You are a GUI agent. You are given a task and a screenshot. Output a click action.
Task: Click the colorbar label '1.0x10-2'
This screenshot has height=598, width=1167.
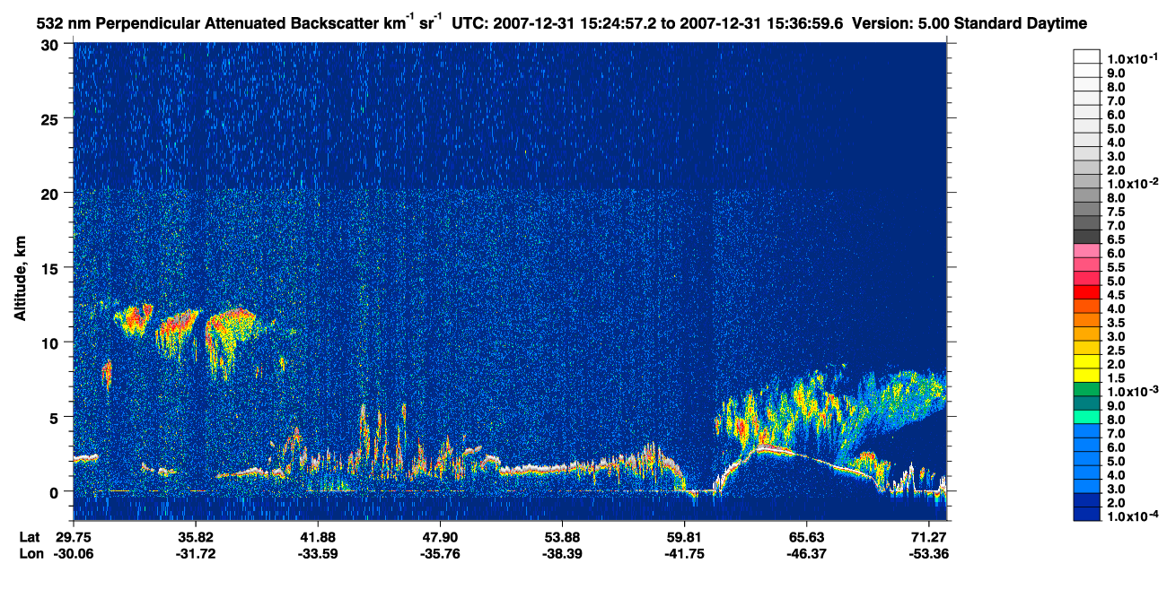tap(1132, 184)
